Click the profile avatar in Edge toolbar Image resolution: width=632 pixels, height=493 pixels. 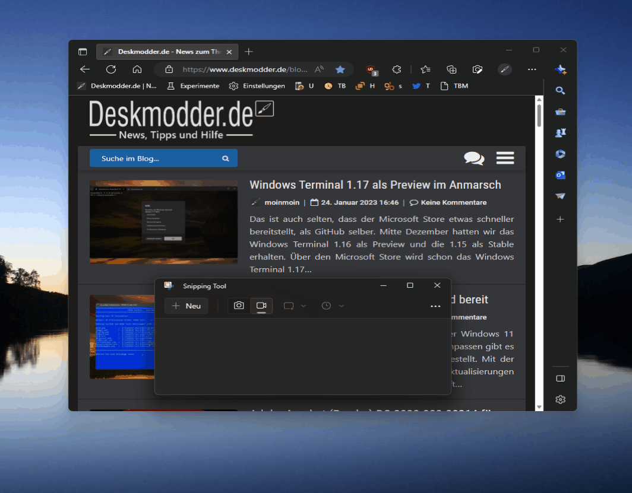[504, 69]
